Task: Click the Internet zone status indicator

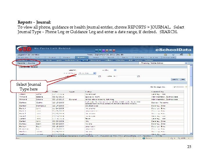Action: coord(147,138)
